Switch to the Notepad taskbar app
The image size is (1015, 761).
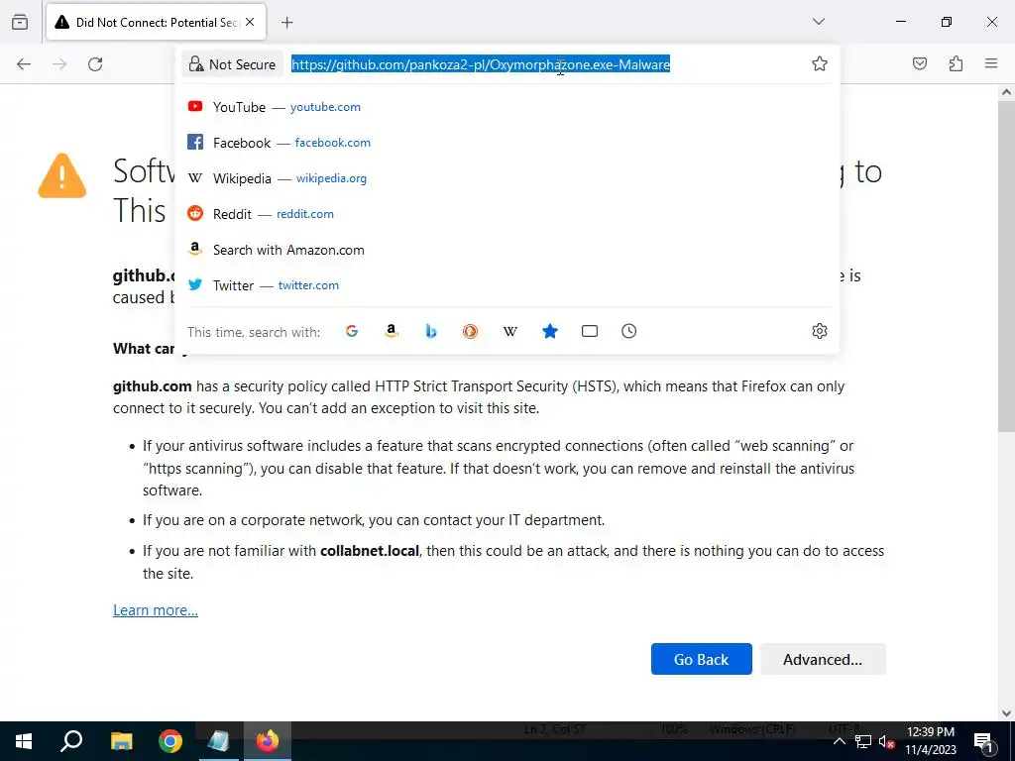219,741
